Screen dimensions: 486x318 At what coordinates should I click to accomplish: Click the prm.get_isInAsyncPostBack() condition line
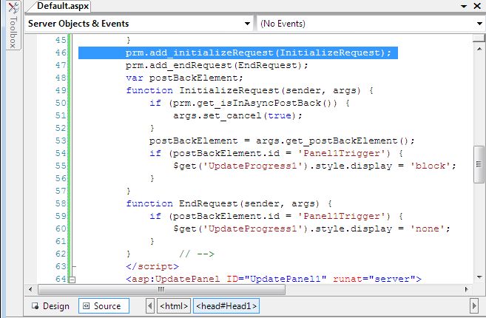(x=249, y=103)
